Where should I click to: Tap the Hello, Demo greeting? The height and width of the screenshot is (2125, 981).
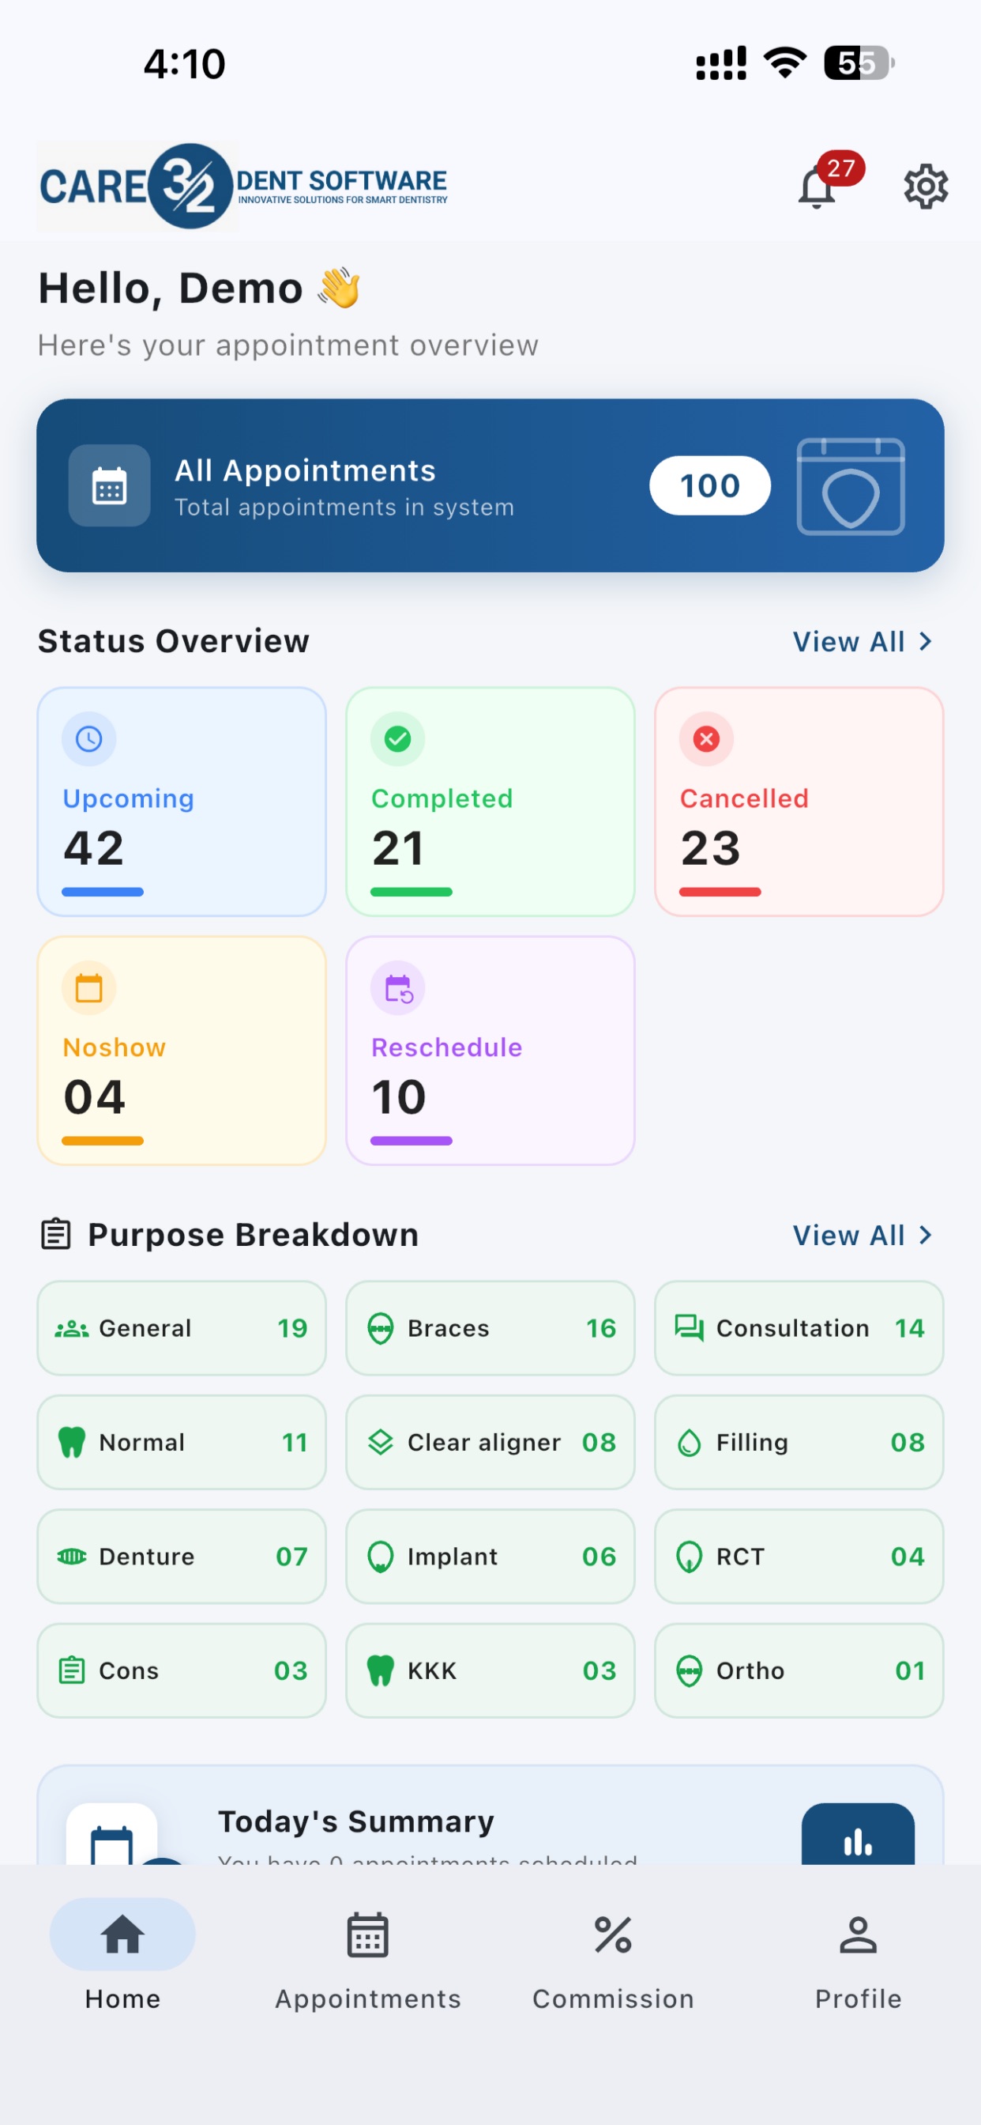coord(200,289)
